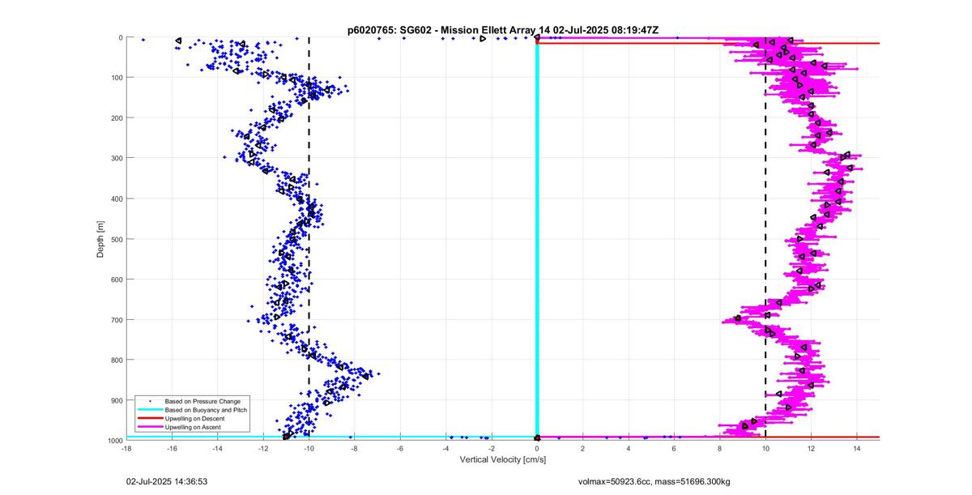Select the 'Based on Buoyancy and Pitch' legend entry
This screenshot has width=972, height=495.
[206, 410]
